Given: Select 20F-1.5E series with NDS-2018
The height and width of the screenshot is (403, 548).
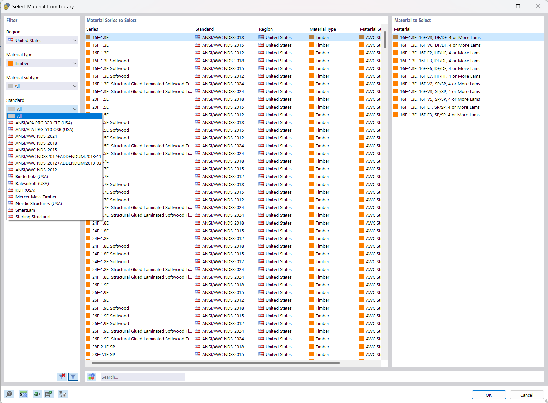Looking at the screenshot, I should point(233,99).
